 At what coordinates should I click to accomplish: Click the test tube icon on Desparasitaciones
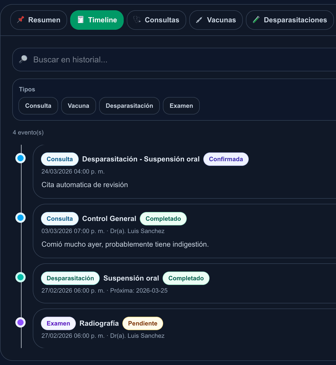[x=256, y=20]
